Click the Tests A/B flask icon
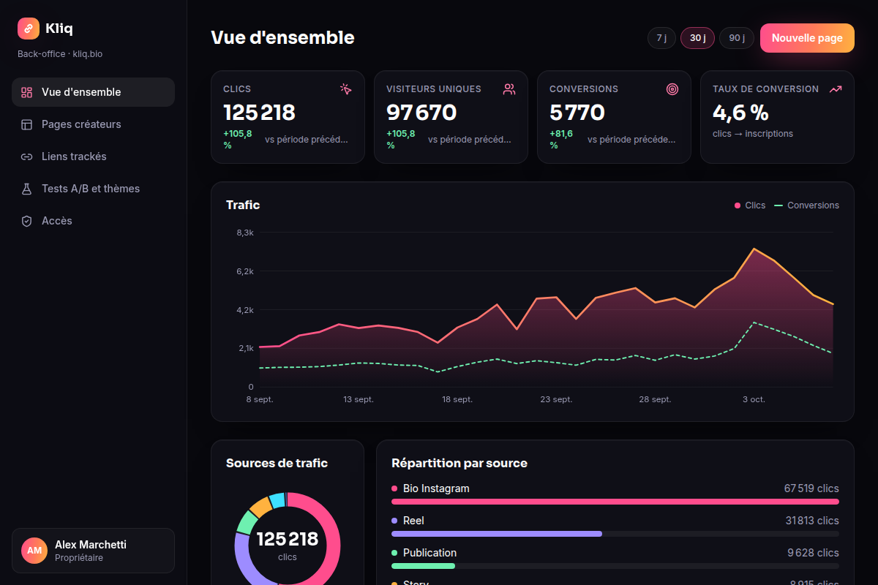878x585 pixels. (27, 189)
